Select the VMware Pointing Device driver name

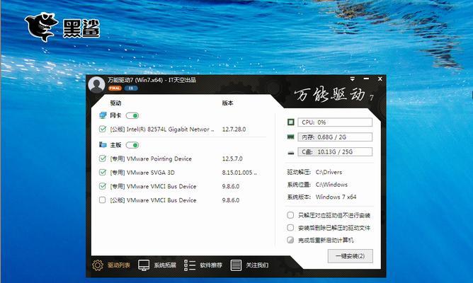tap(151, 158)
